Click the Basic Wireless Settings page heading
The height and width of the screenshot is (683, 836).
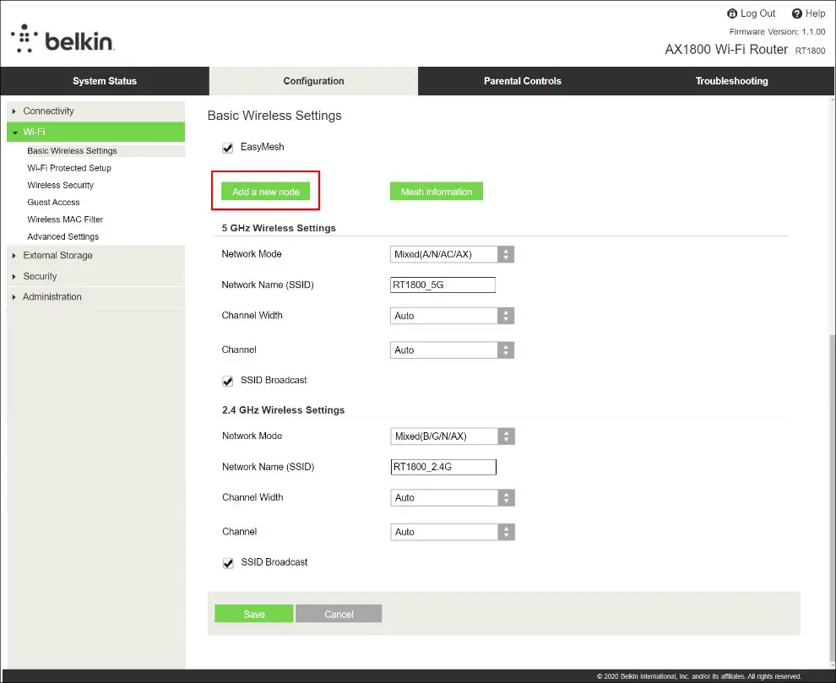pyautogui.click(x=274, y=116)
